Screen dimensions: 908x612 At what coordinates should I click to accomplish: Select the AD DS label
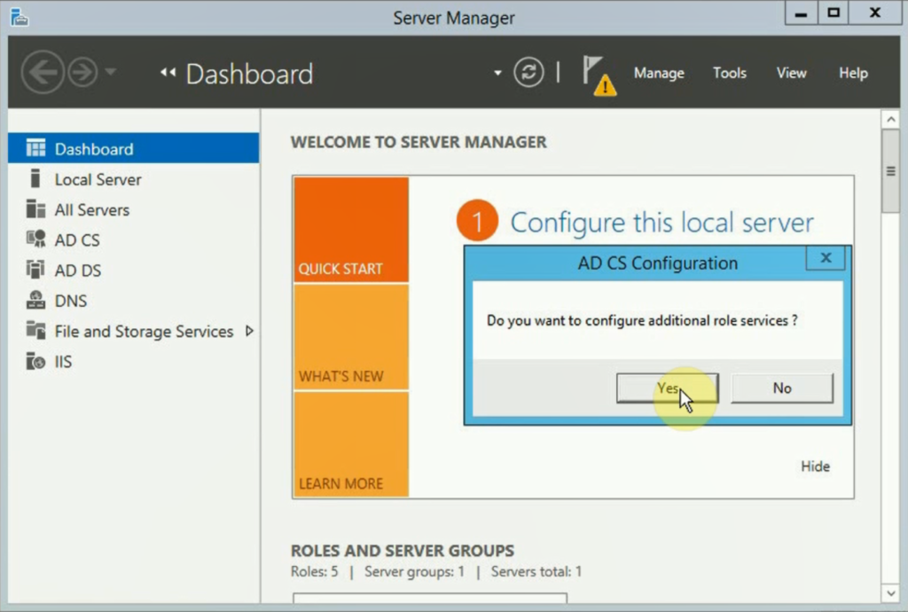tap(78, 271)
